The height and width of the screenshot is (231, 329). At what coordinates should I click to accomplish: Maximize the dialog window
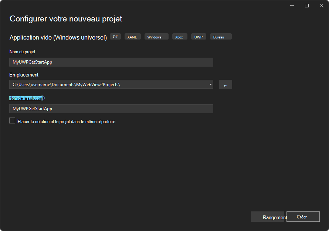tap(306, 6)
